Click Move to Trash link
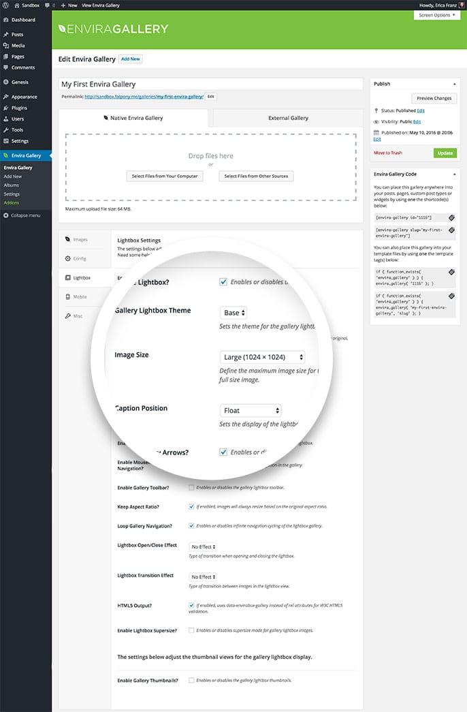The width and height of the screenshot is (467, 712). (387, 153)
